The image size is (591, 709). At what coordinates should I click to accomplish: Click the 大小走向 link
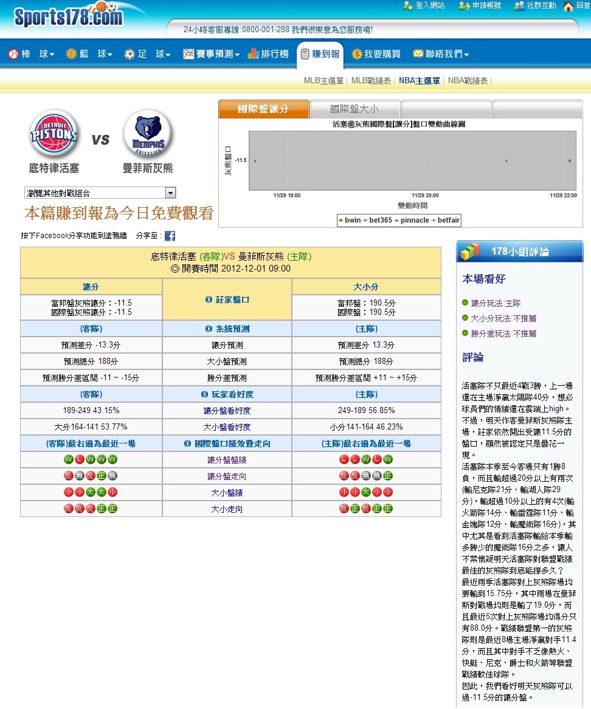227,510
